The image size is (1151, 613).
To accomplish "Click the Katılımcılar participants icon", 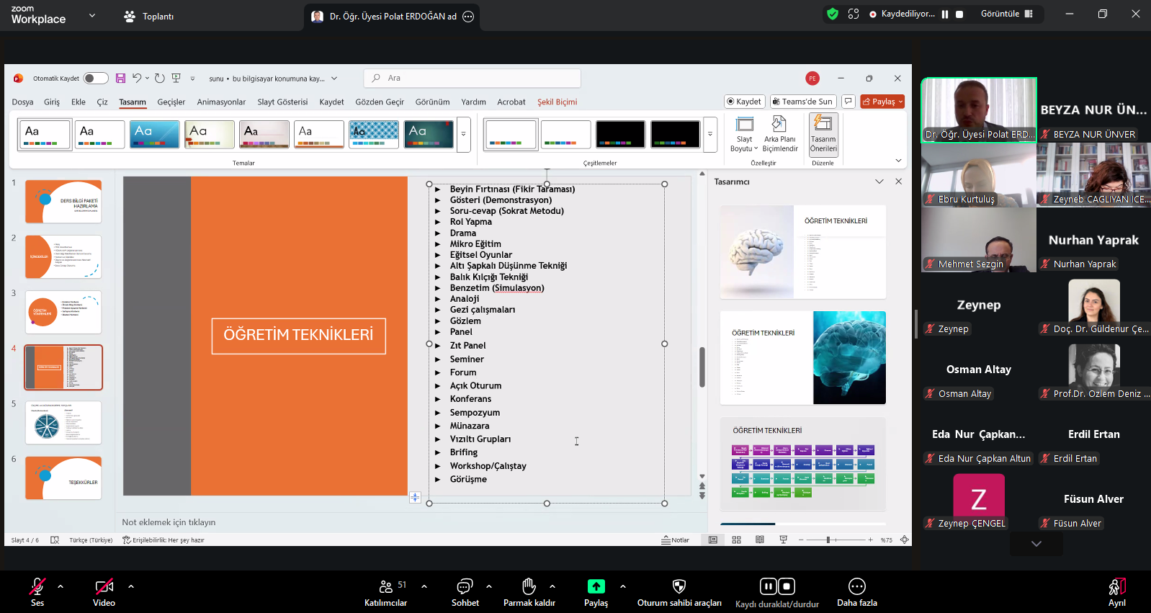I will (386, 586).
